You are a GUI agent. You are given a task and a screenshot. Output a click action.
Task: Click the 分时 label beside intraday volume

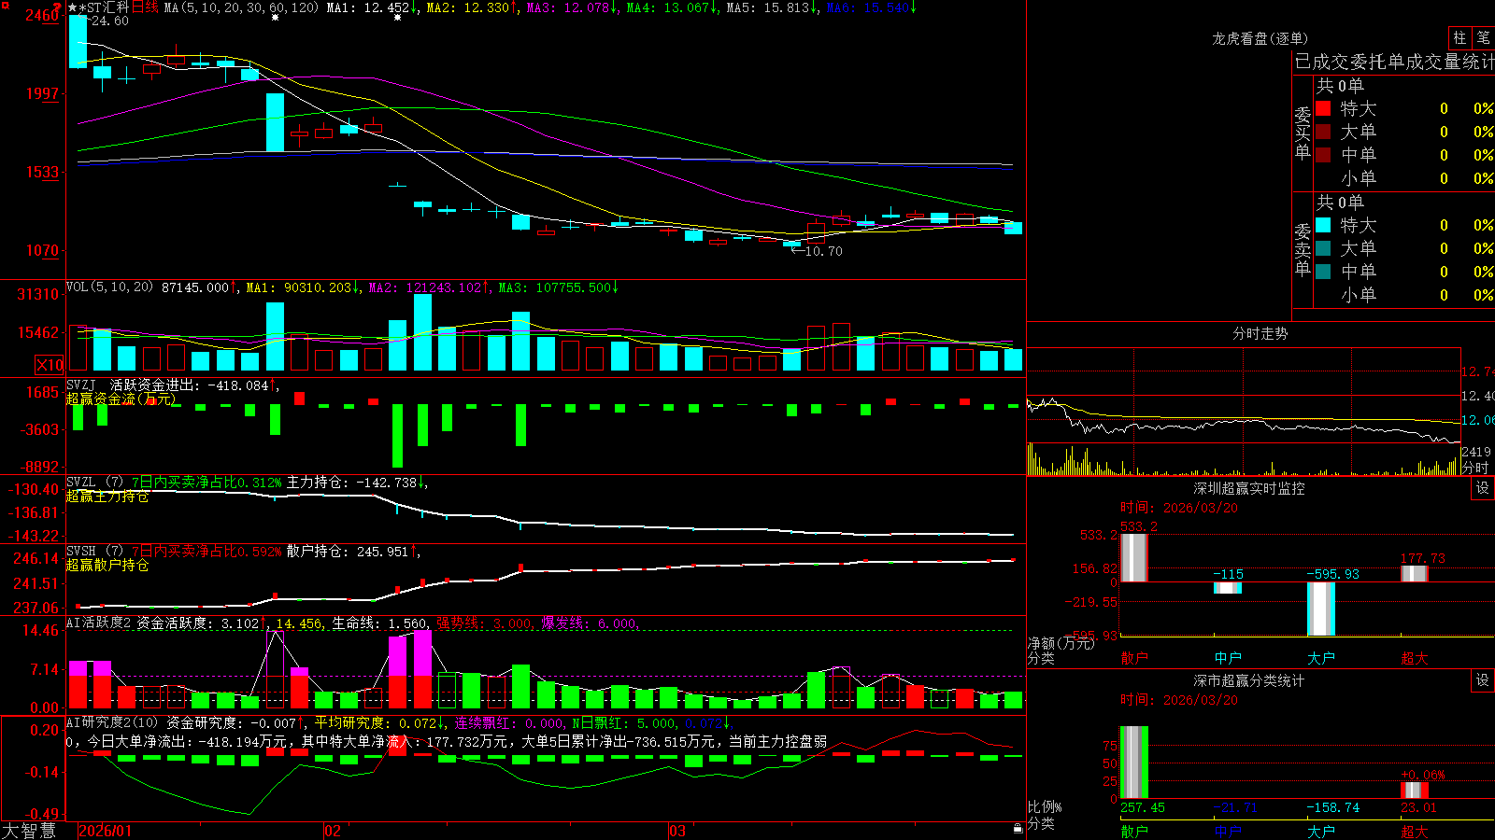[1475, 468]
